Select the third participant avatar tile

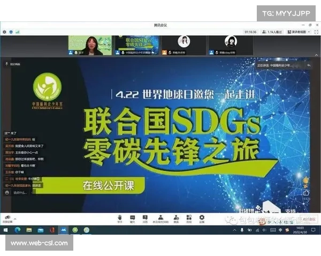pyautogui.click(x=184, y=45)
